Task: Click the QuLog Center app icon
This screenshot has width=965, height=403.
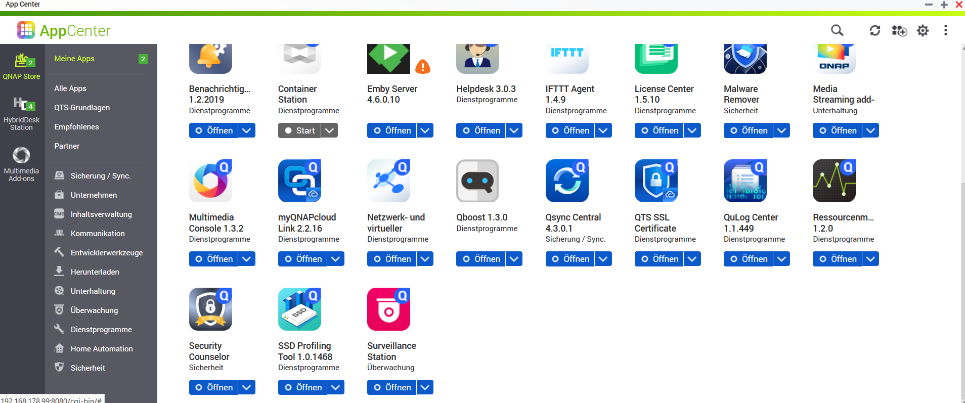Action: pyautogui.click(x=745, y=181)
